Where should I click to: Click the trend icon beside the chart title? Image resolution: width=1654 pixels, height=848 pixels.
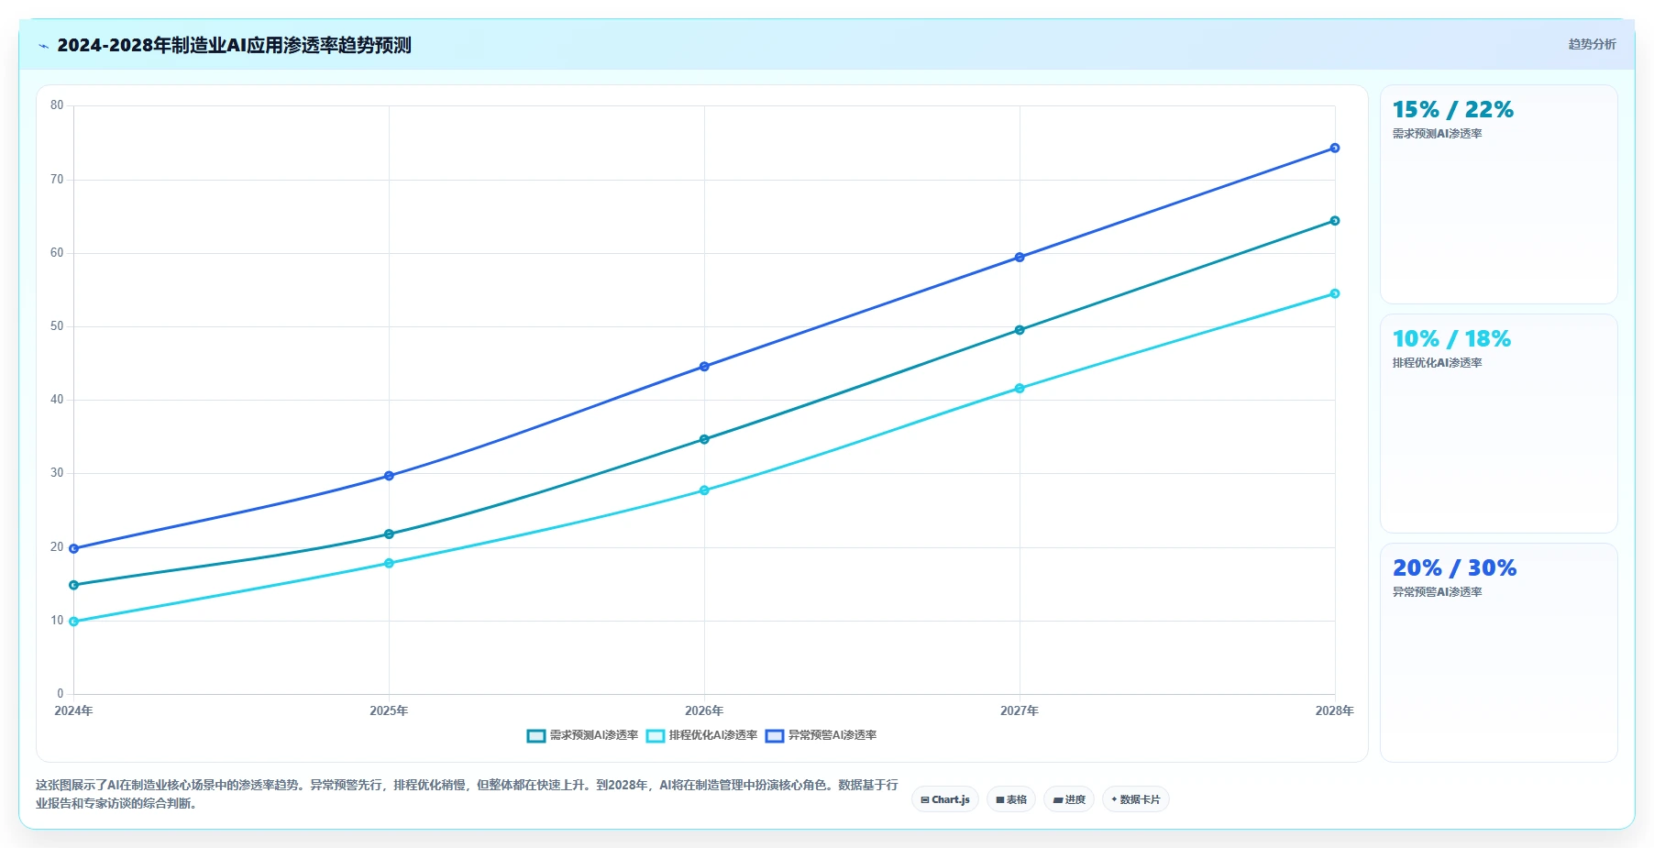coord(43,46)
